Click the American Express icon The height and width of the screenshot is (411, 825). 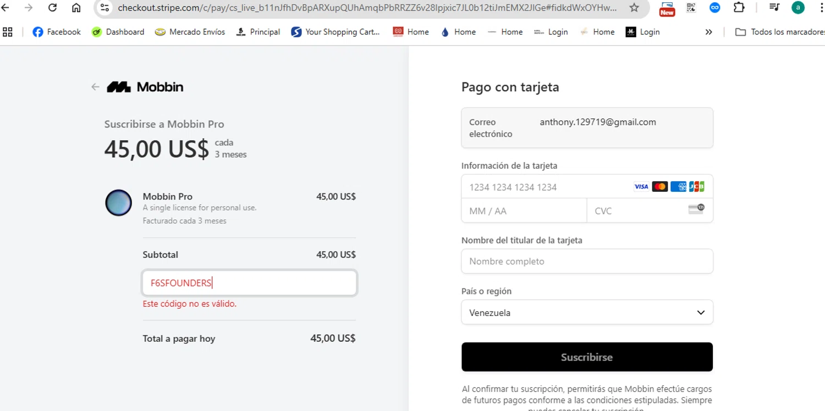pos(678,187)
